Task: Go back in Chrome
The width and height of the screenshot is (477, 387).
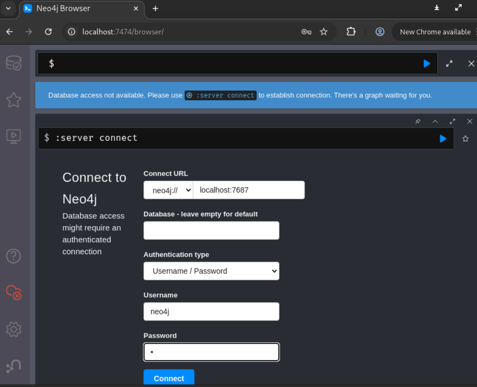Action: click(10, 32)
